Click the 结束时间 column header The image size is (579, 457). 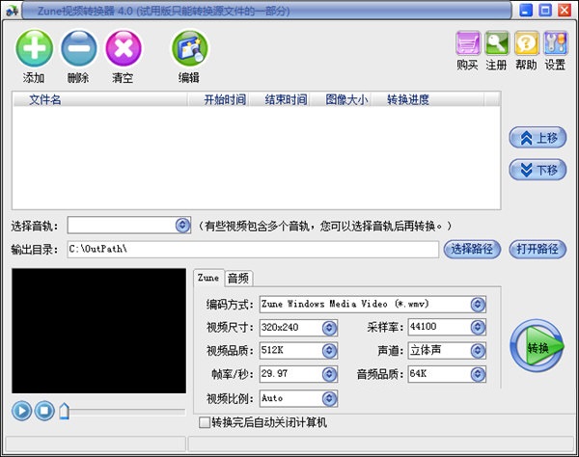tap(280, 99)
